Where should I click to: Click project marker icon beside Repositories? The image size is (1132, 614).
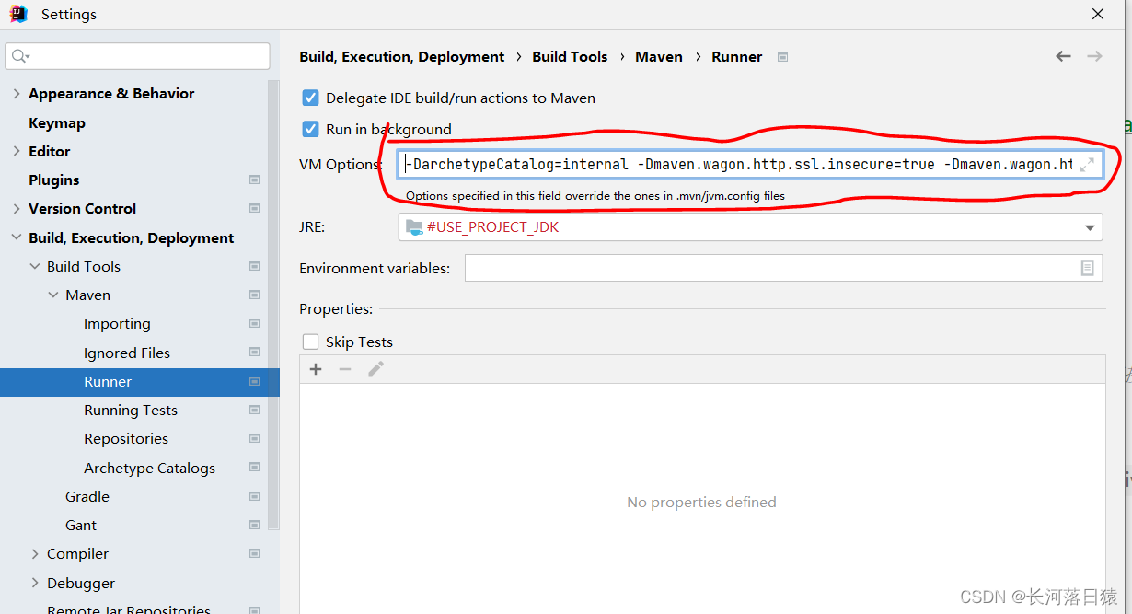(255, 439)
